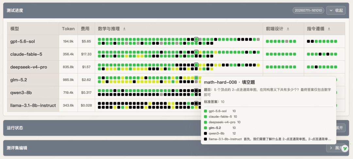This screenshot has height=159, width=353.
Task: Click the 模型 column header
Action: 33,28
